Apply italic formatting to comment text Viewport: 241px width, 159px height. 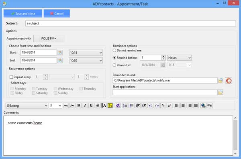[85, 106]
